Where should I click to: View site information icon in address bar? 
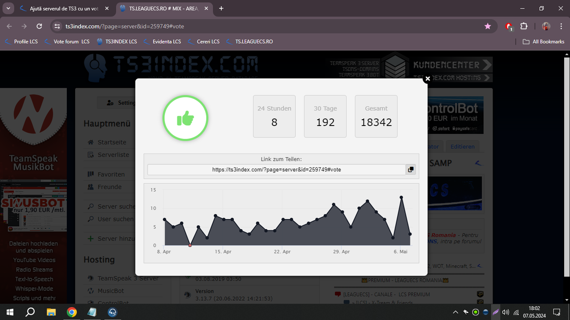(57, 26)
